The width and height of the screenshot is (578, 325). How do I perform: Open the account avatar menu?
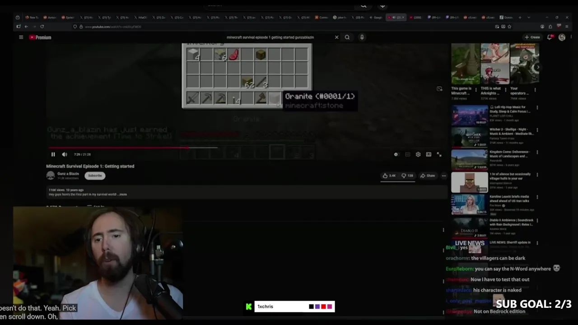[562, 37]
